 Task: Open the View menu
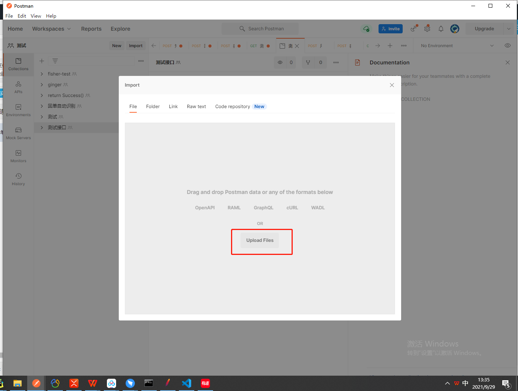pos(36,16)
